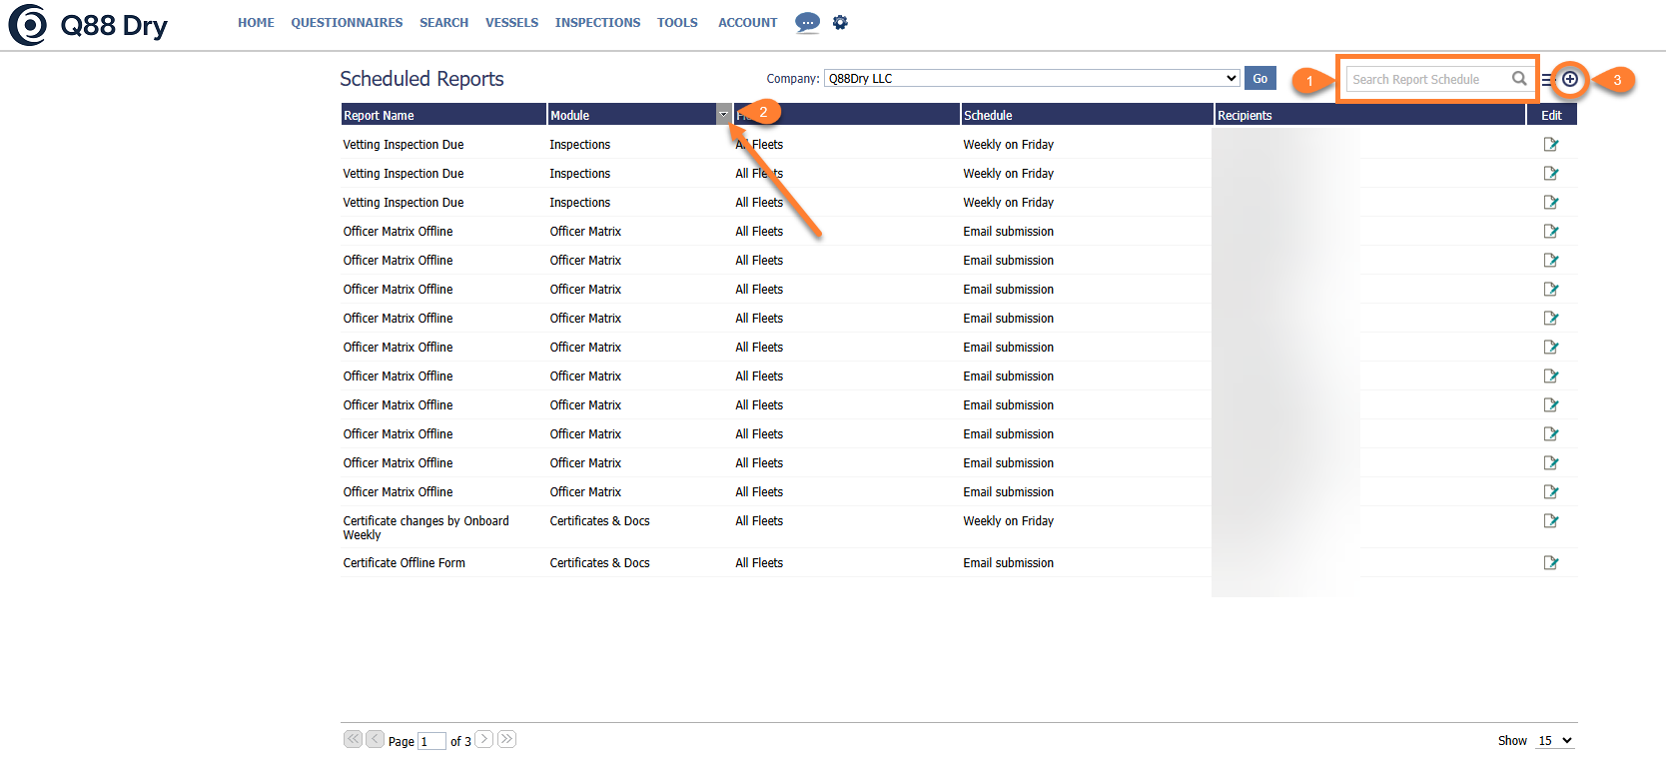Open the settings gear in top navigation

840,22
